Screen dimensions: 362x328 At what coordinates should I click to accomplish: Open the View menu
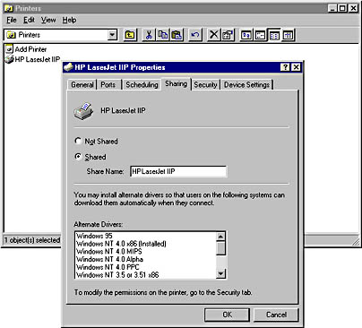click(48, 20)
